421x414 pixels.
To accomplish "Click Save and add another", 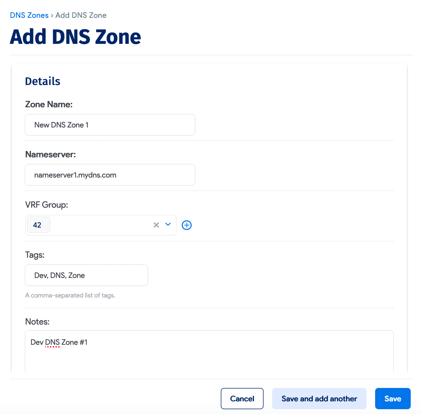I will point(319,399).
